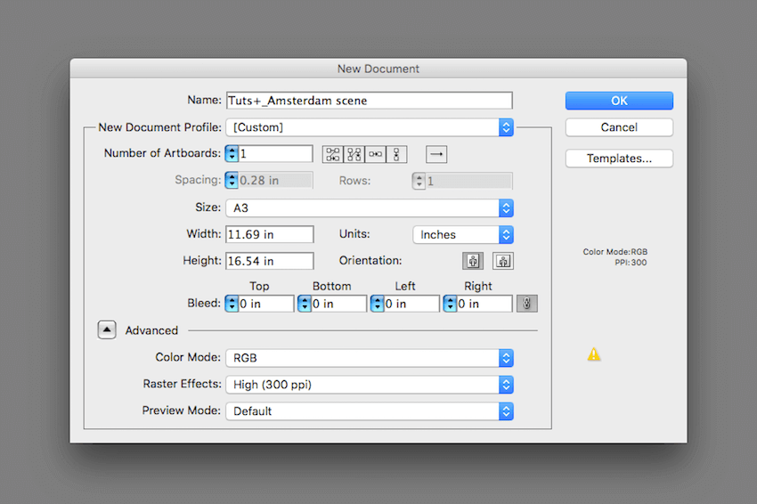This screenshot has height=504, width=757.
Task: Click the Number of Artboards field
Action: (276, 154)
